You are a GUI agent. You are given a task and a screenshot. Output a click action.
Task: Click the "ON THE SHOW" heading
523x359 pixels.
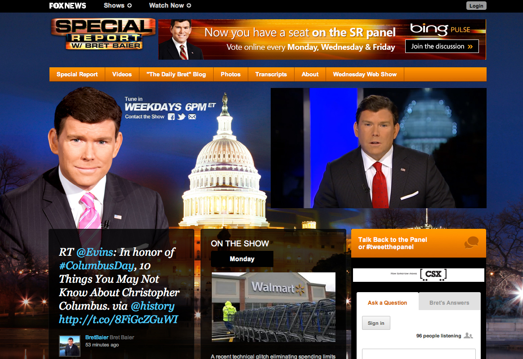(240, 244)
